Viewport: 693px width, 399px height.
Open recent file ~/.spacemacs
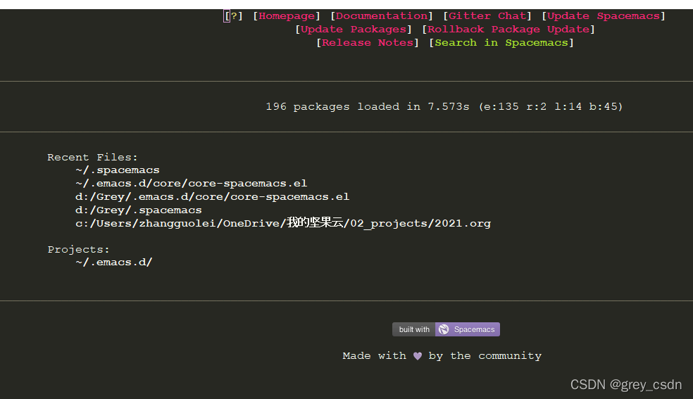[118, 170]
